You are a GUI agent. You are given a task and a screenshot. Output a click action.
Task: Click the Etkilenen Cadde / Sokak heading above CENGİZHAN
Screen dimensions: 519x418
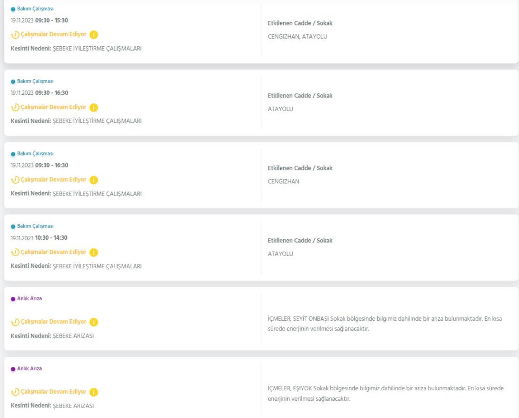pyautogui.click(x=300, y=168)
